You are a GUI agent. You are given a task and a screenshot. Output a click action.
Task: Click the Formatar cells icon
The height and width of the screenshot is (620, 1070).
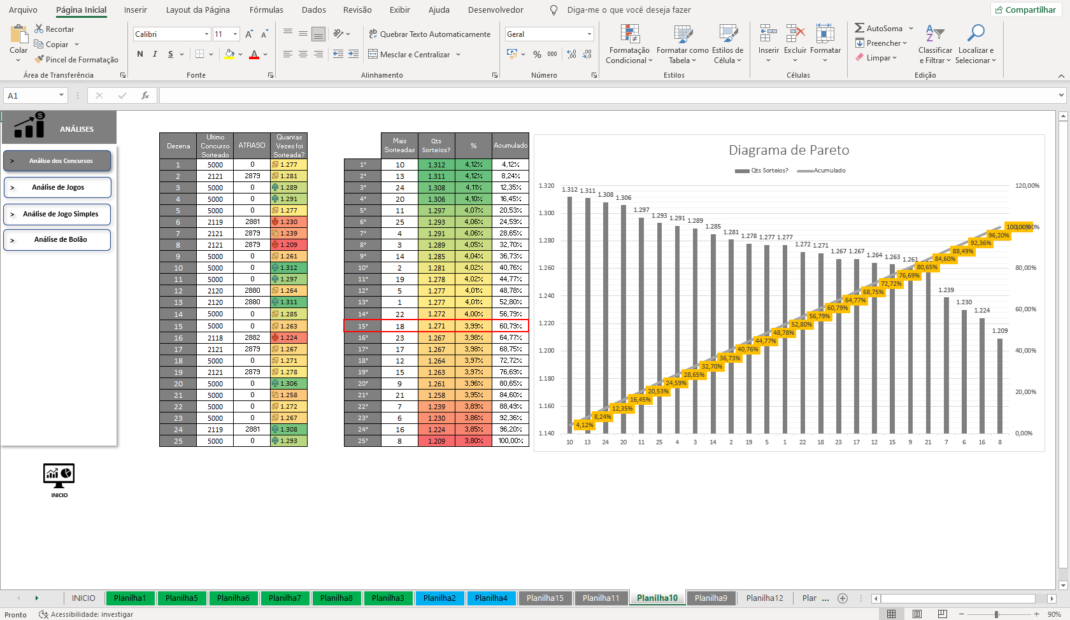coord(825,34)
